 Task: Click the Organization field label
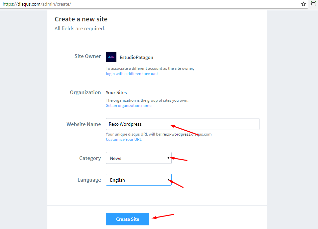[85, 92]
